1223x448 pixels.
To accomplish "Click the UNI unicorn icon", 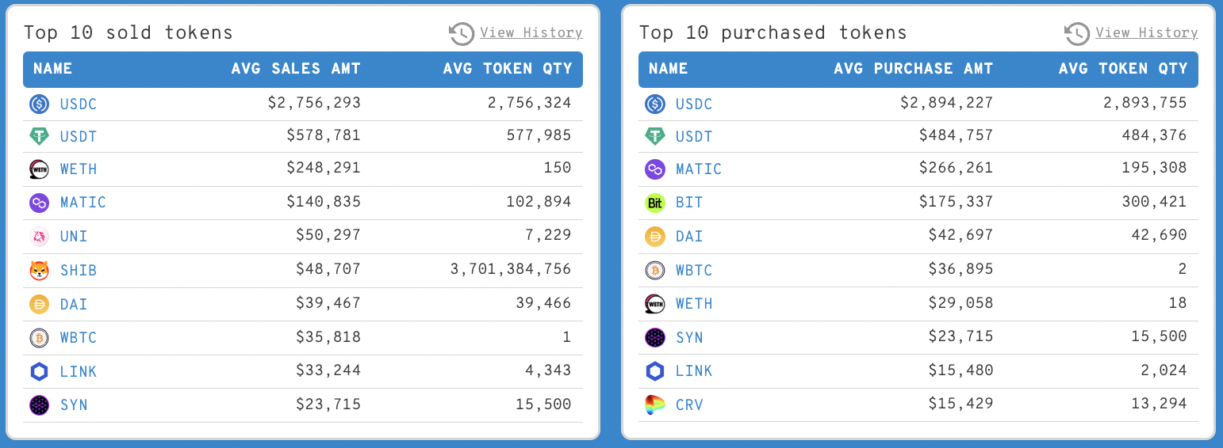I will click(39, 237).
